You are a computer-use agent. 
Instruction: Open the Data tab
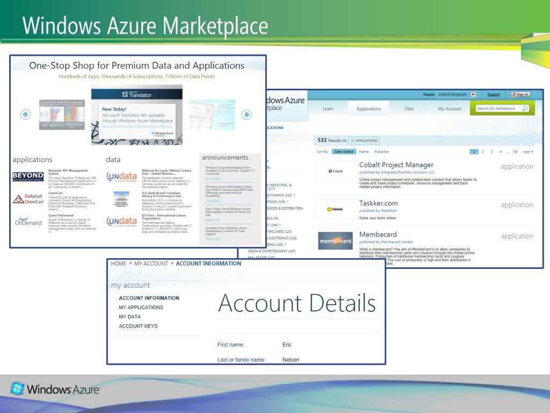[409, 109]
